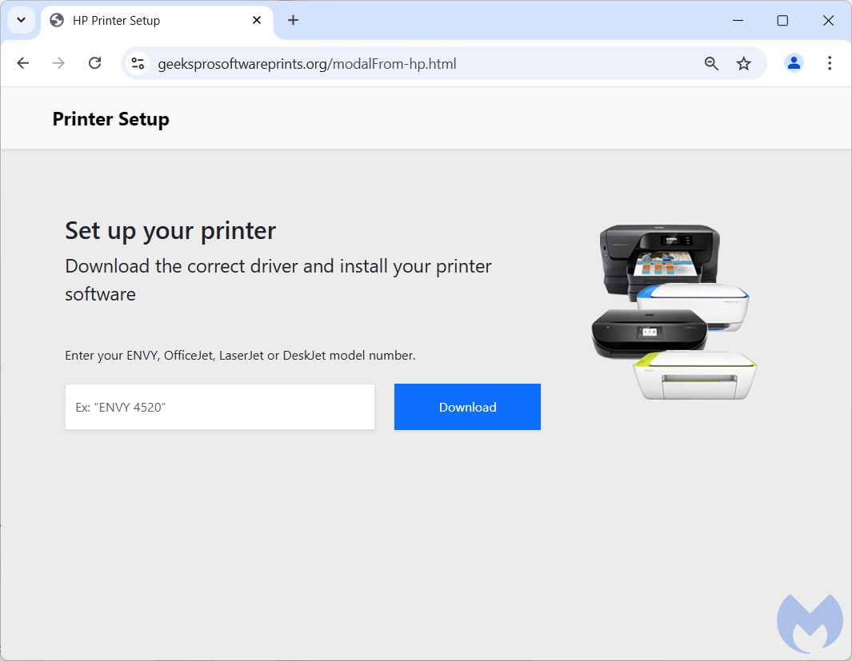Click the browser forward arrow
This screenshot has width=852, height=661.
58,63
